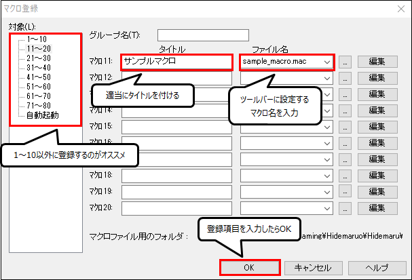
Task: Select 自動起動 in the target tree
Action: [43, 115]
